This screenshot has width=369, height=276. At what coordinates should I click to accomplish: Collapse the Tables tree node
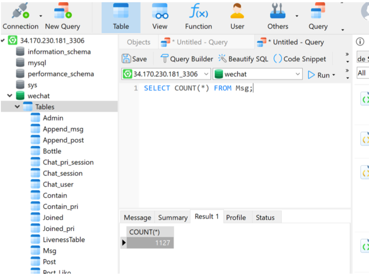pos(17,107)
